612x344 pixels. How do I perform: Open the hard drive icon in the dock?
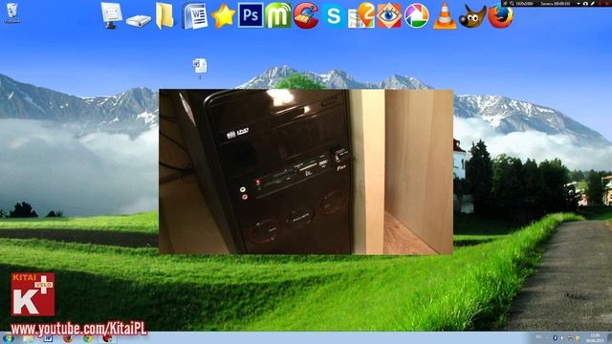pos(139,20)
